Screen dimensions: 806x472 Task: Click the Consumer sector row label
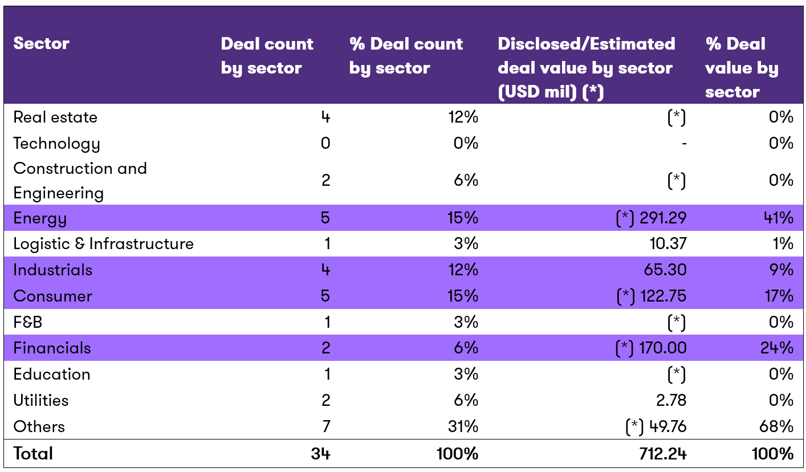click(x=52, y=296)
